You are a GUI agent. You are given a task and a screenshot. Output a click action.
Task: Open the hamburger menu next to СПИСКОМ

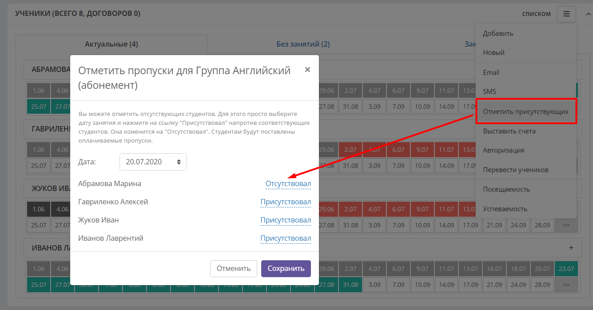pyautogui.click(x=566, y=14)
